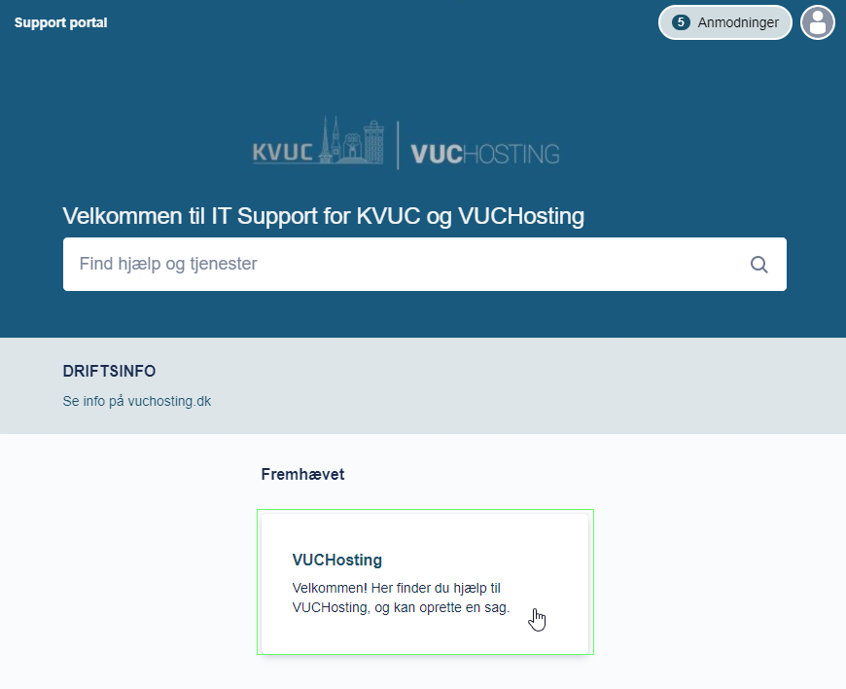Click the magnifying glass search icon
This screenshot has height=689, width=846.
[758, 265]
